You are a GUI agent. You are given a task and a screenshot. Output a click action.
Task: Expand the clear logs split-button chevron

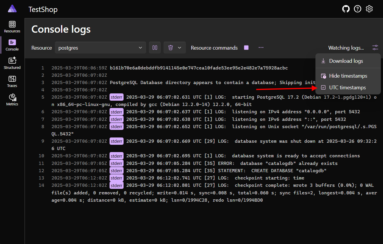tap(179, 47)
